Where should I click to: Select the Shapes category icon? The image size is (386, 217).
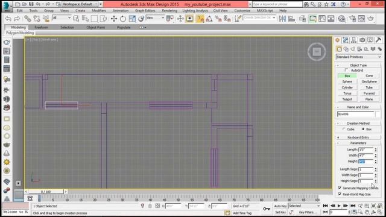(x=346, y=49)
